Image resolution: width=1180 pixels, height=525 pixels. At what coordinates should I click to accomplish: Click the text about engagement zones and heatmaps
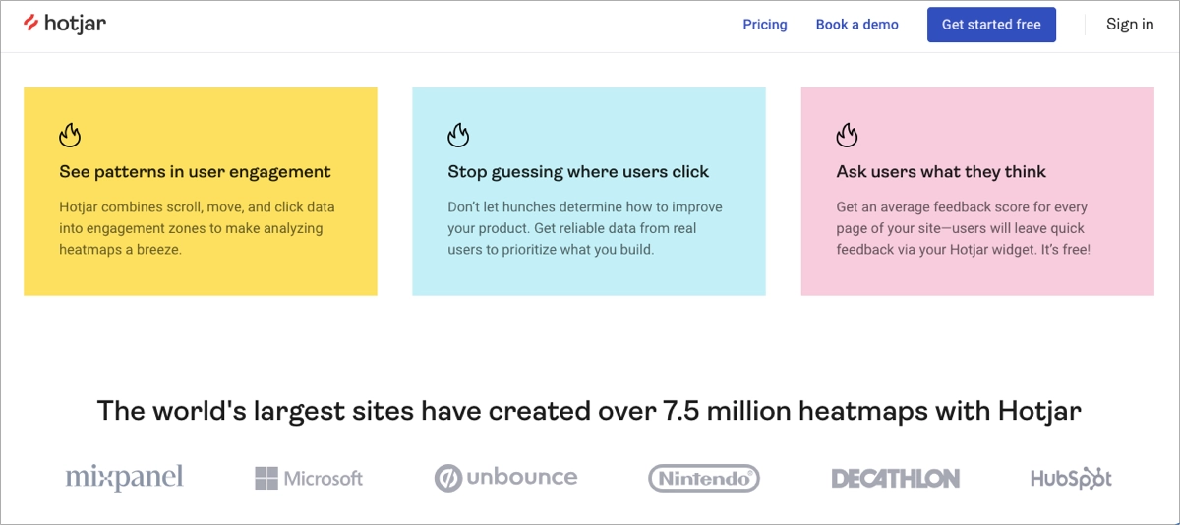(x=197, y=228)
